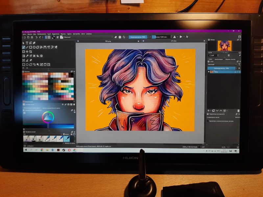The image size is (263, 197).
Task: Open the Правка menu
Action: tap(30, 34)
